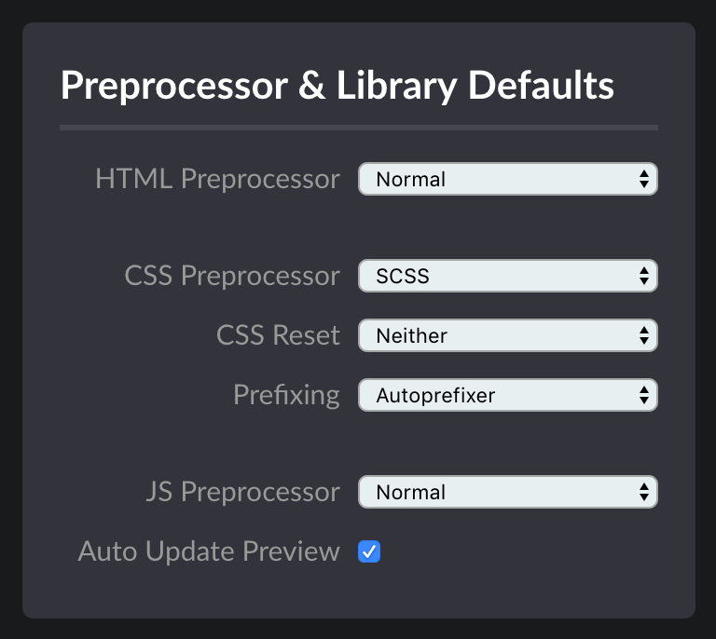The height and width of the screenshot is (639, 716).
Task: Click the HTML Preprocessor label text
Action: pyautogui.click(x=217, y=178)
